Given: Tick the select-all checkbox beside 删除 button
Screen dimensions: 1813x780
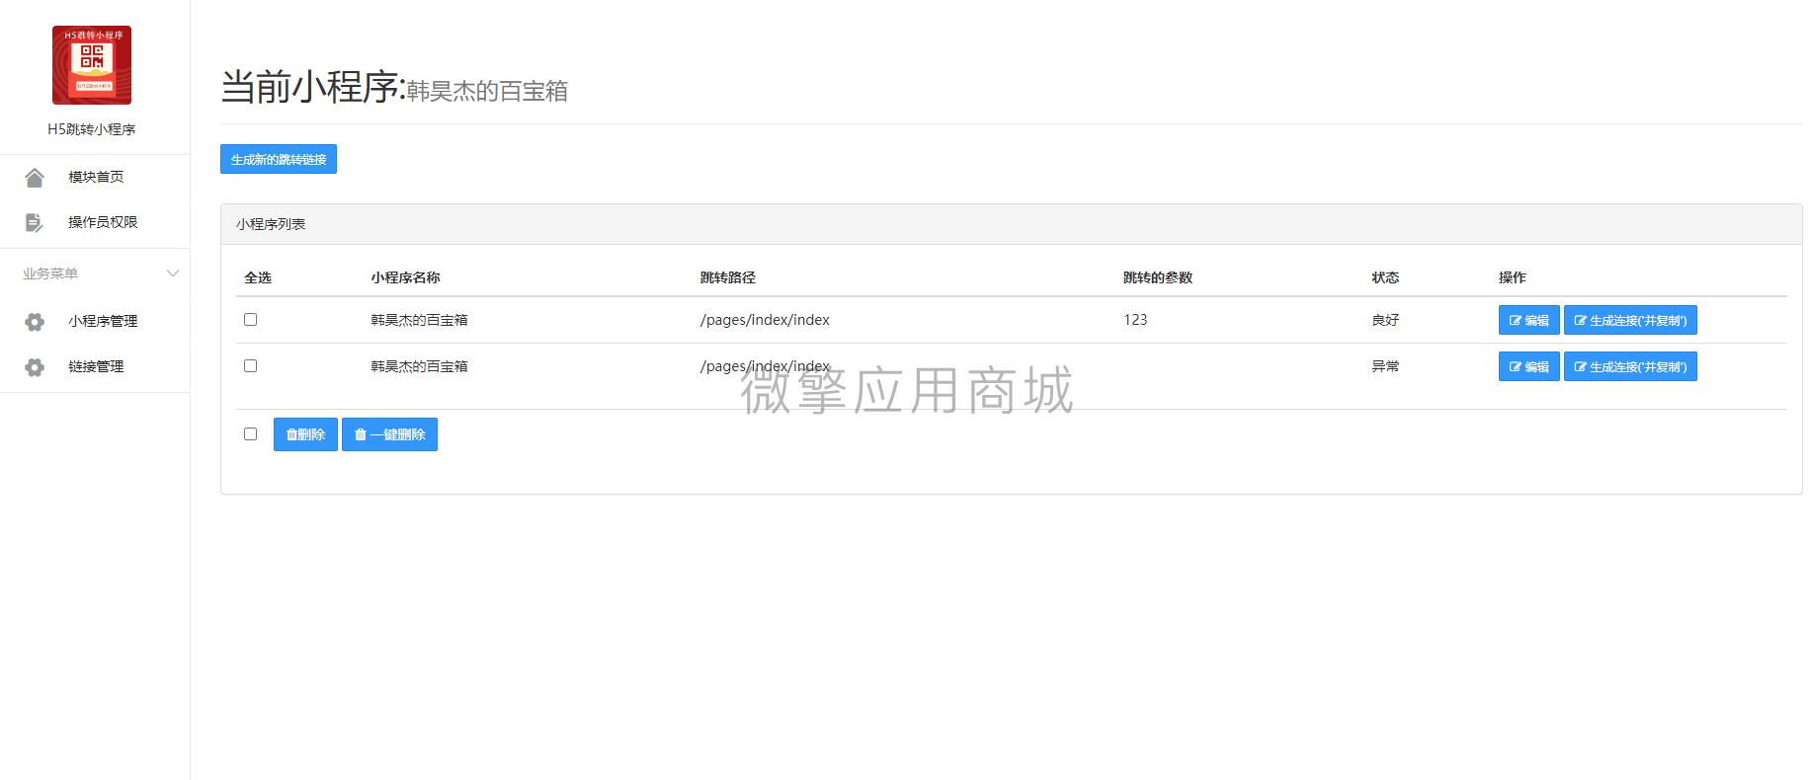Looking at the screenshot, I should (x=251, y=434).
